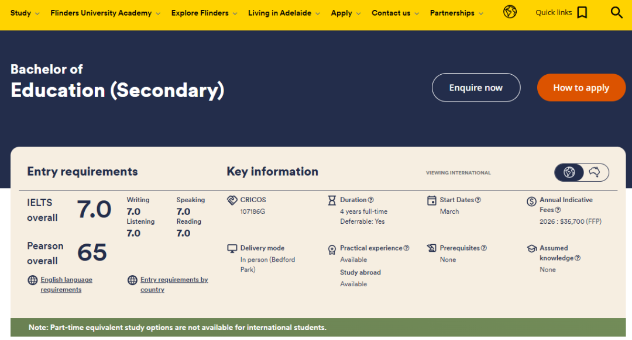Screen dimensions: 632x340
Task: Click the globe region selector icon in navbar
Action: pos(510,12)
